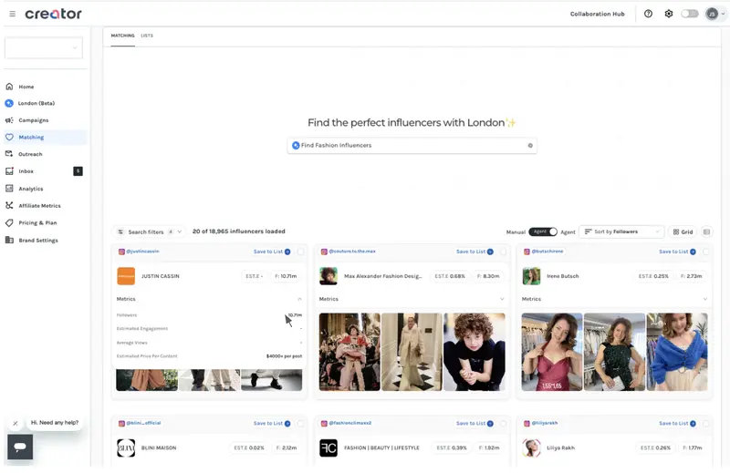Open the chat widget button
Viewport: 730px width, 473px height.
coord(20,447)
